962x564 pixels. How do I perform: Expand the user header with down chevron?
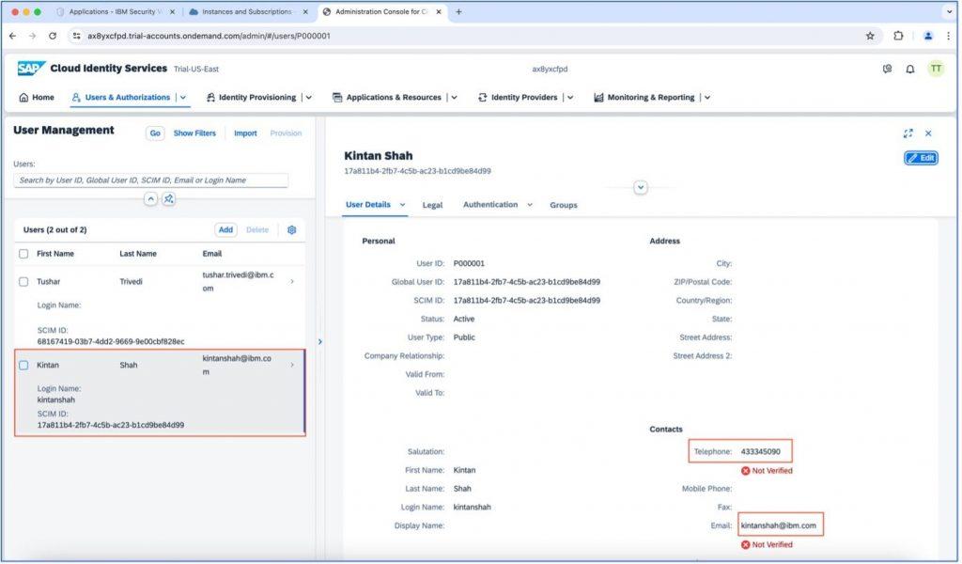click(641, 188)
